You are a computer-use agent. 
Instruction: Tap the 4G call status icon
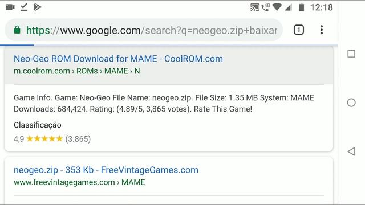click(266, 7)
